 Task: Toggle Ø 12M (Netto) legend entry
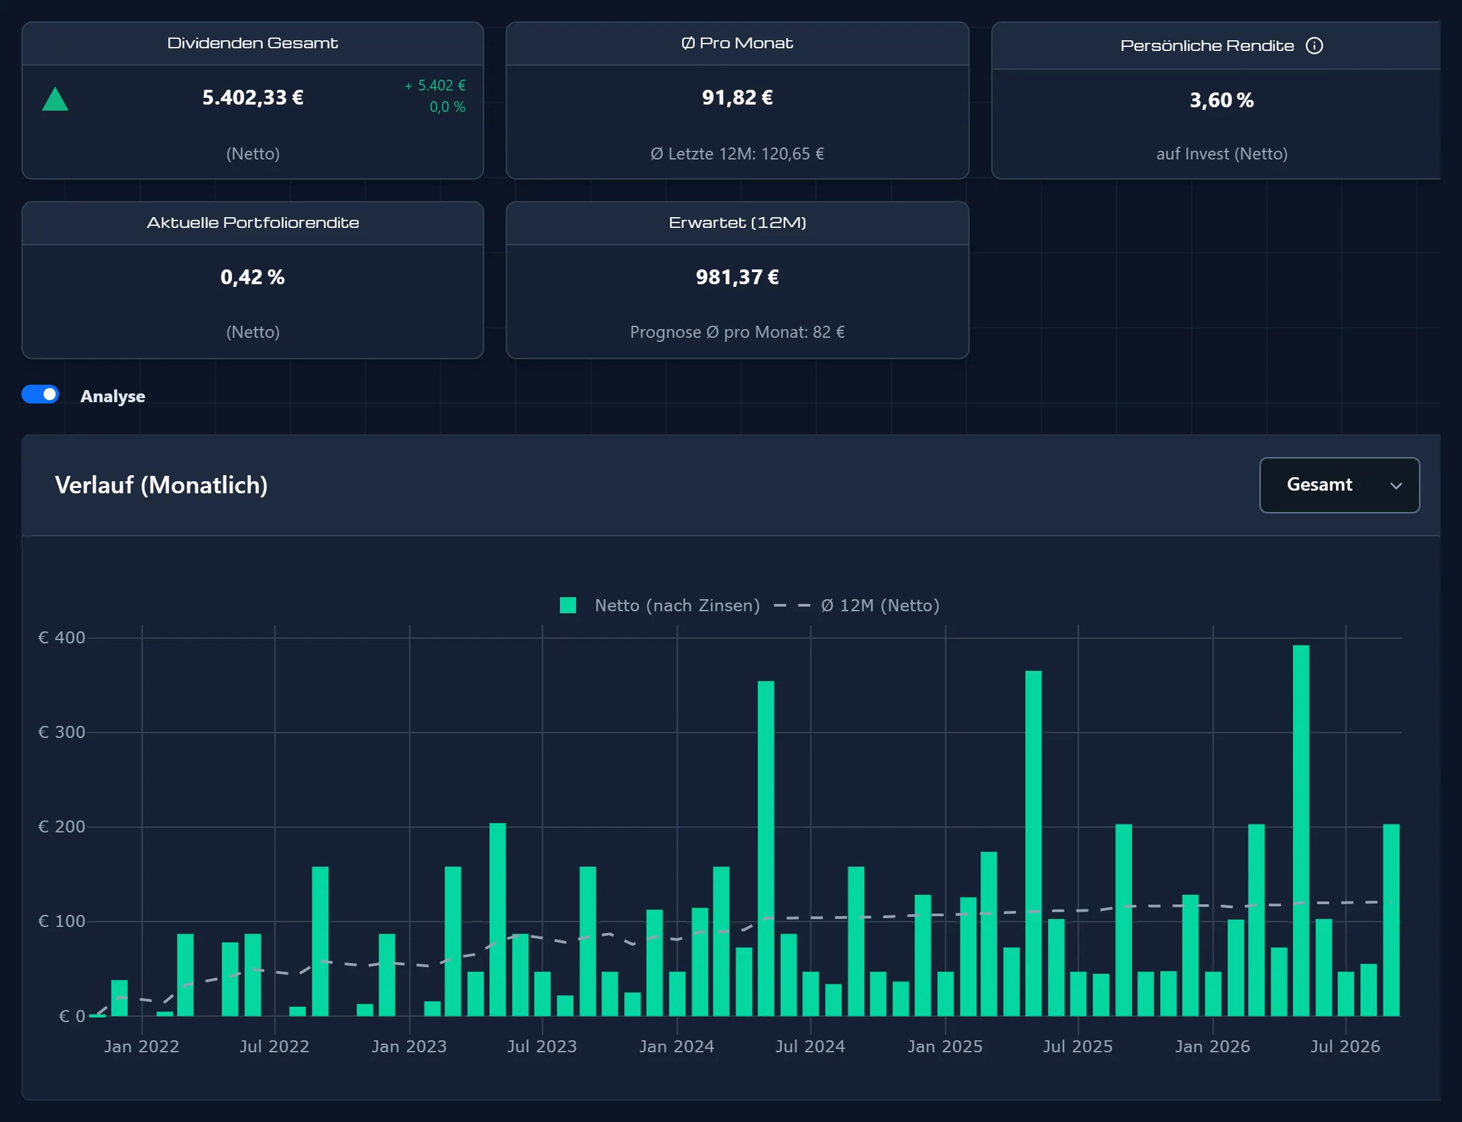point(856,605)
